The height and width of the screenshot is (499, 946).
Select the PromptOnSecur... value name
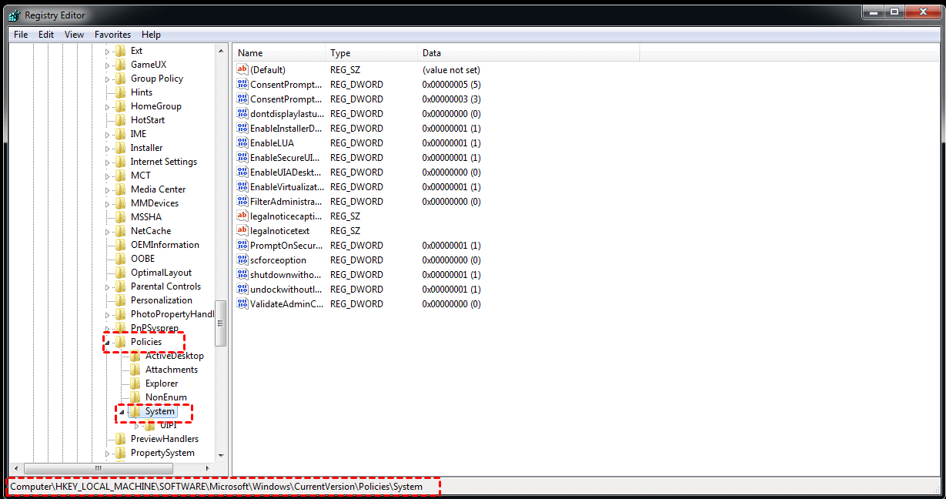(286, 246)
